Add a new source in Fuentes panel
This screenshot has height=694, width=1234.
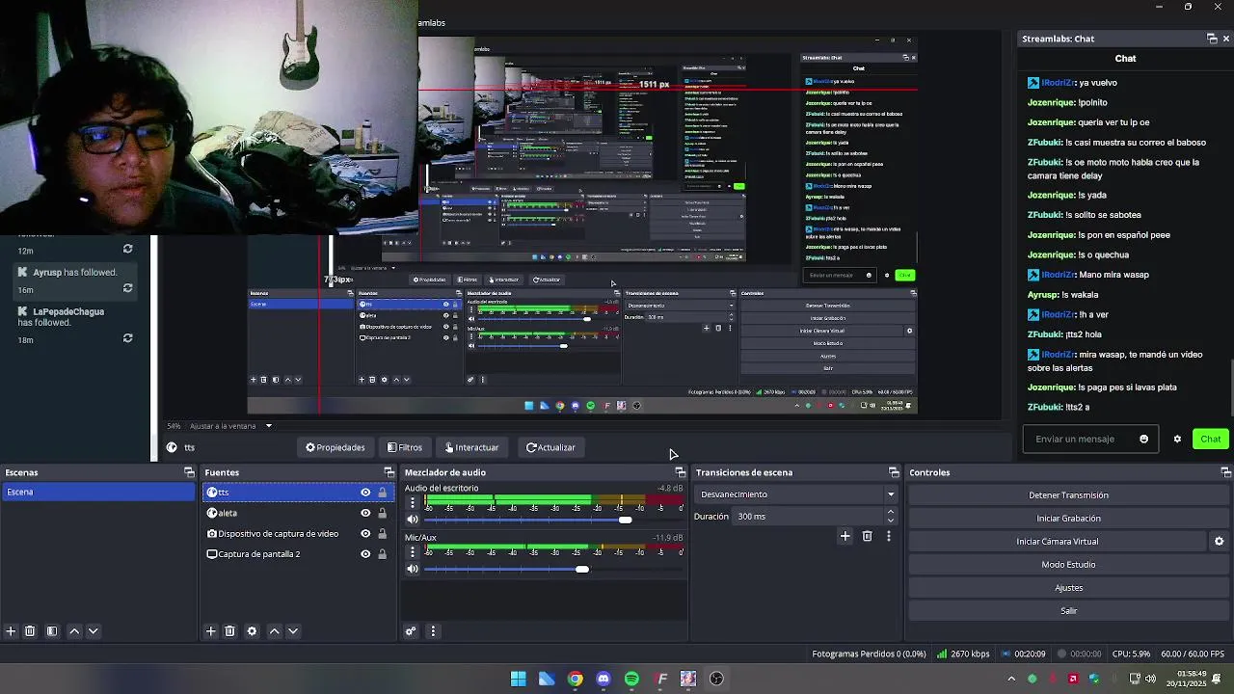(210, 631)
